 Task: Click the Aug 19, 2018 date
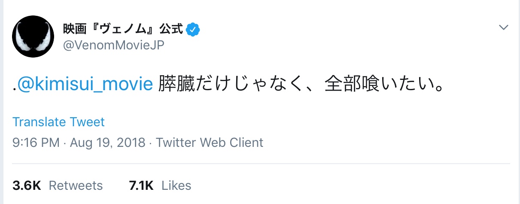click(107, 143)
